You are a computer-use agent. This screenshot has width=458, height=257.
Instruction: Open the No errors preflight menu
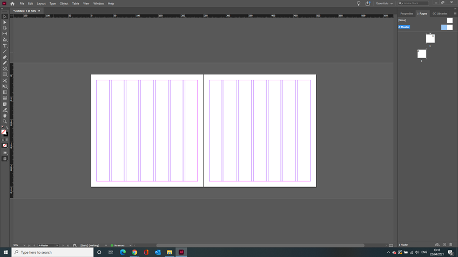pyautogui.click(x=130, y=245)
